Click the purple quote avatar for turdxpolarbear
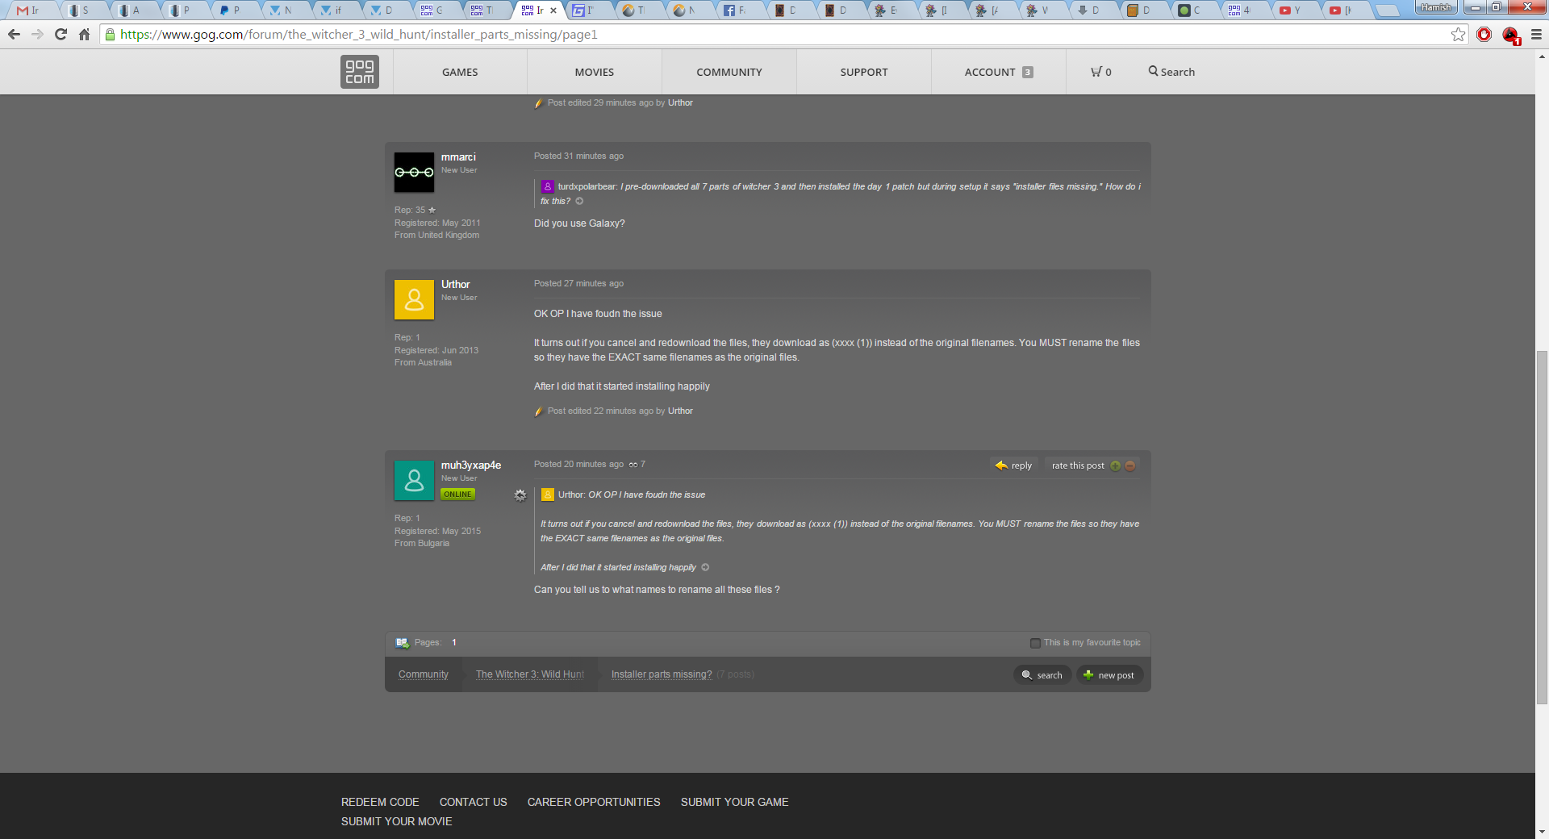 (x=548, y=186)
